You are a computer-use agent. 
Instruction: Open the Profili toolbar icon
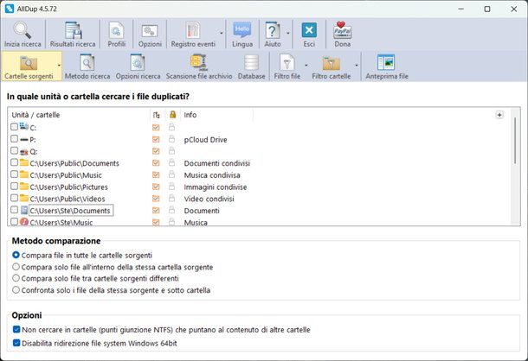116,30
